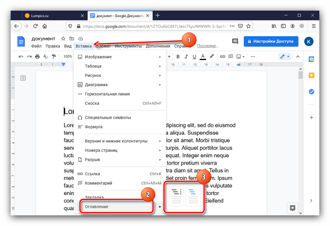Viewport: 330px width, 226px height.
Task: Show document outline icon
Action: [x=23, y=78]
